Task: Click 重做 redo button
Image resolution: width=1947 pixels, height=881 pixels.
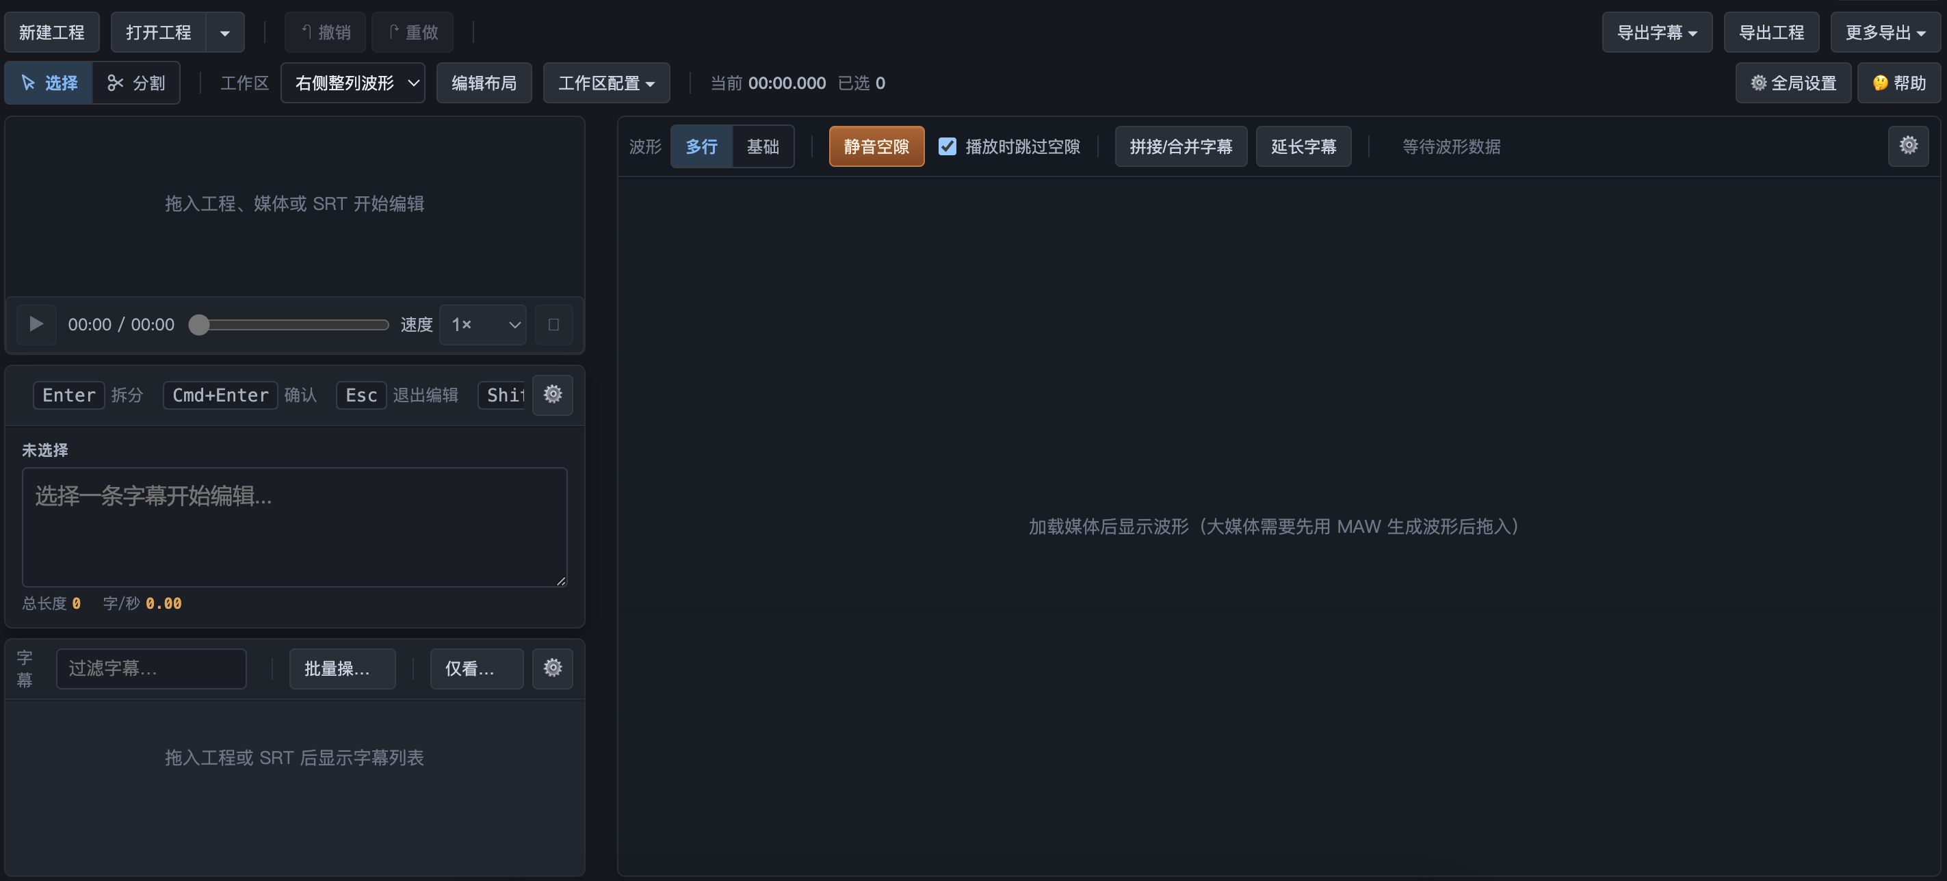Action: 413,32
